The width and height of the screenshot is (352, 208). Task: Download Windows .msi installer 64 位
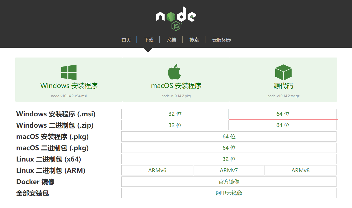tap(283, 114)
